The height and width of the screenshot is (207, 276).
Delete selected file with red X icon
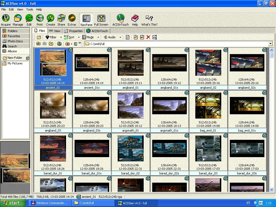pos(148,37)
